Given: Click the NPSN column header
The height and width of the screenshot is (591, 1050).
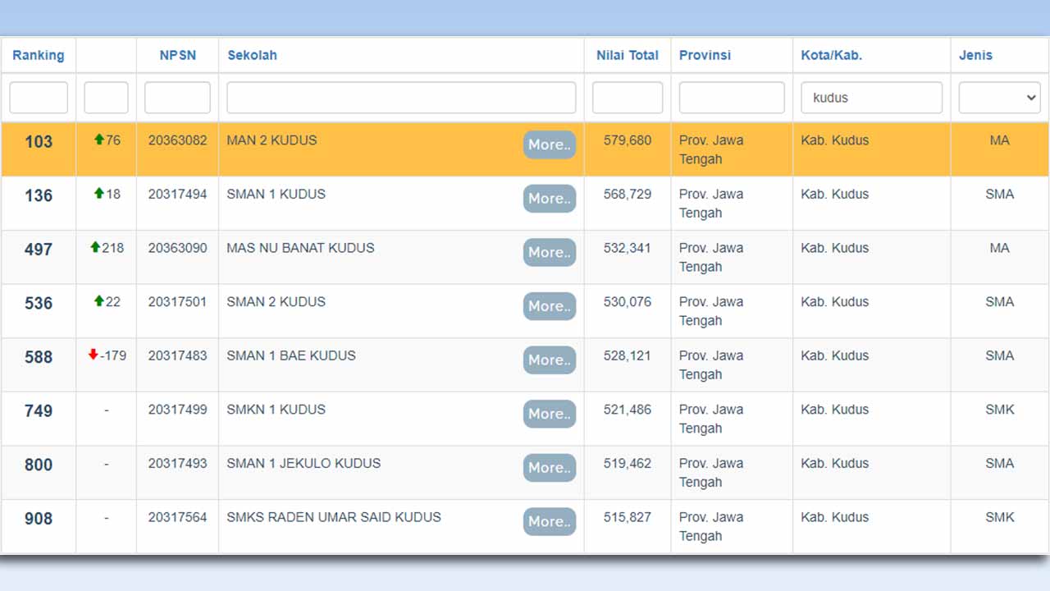Looking at the screenshot, I should coord(177,56).
